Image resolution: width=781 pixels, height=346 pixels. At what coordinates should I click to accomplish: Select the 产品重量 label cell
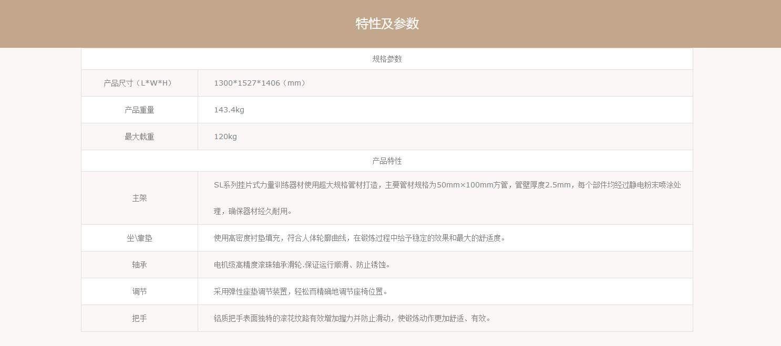click(139, 110)
